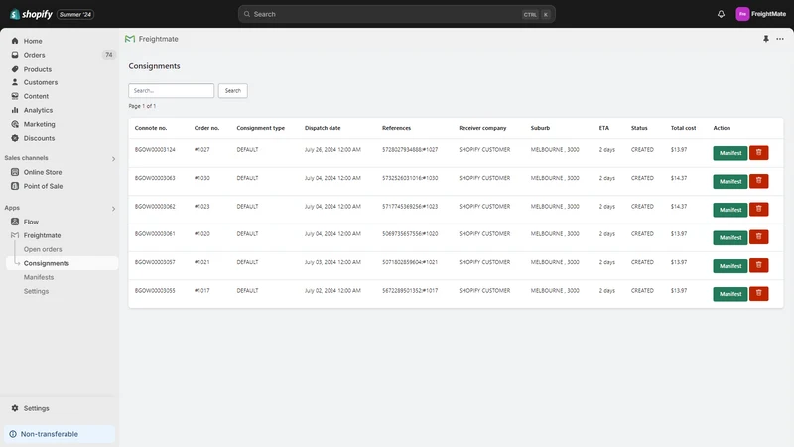The image size is (794, 447).
Task: Click reference 5732526031016#1030
Action: tap(410, 178)
